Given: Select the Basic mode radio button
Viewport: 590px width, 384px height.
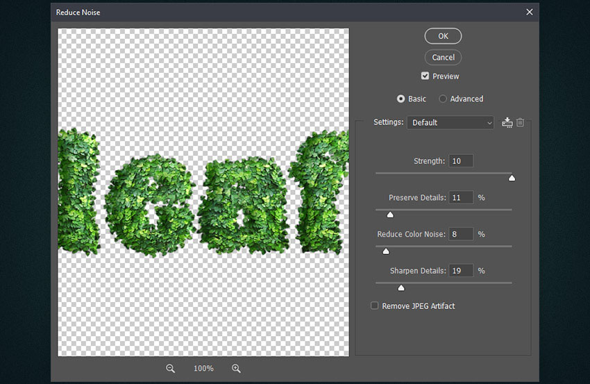Looking at the screenshot, I should [401, 99].
